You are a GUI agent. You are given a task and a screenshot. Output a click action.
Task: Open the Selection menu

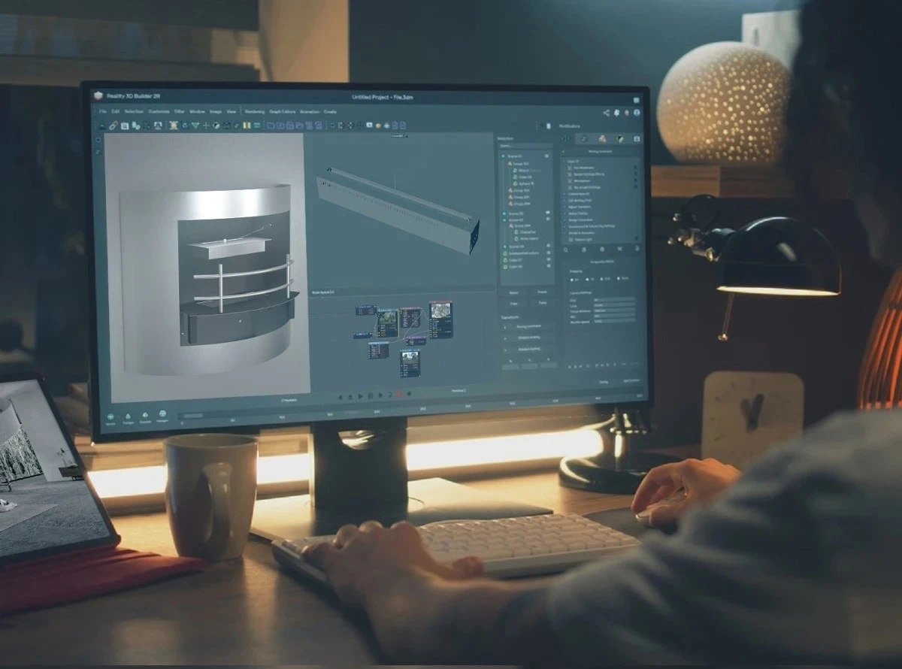[134, 111]
